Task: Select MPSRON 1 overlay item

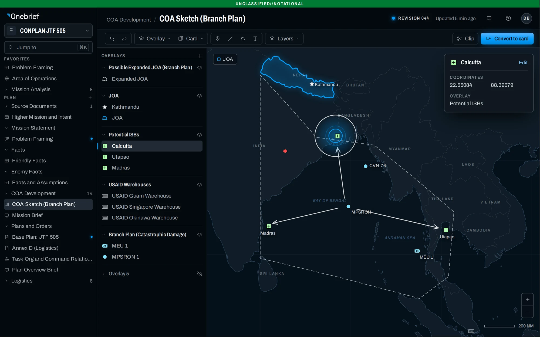Action: click(x=152, y=257)
